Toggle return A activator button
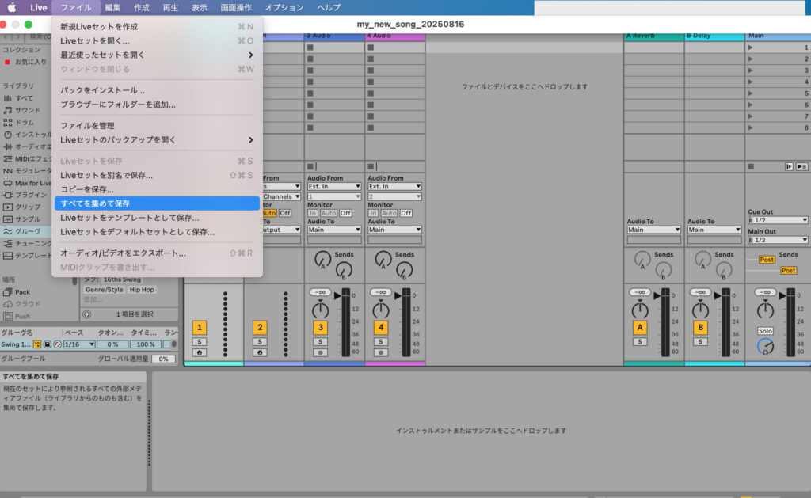Screen dimensions: 811x498 coord(640,327)
